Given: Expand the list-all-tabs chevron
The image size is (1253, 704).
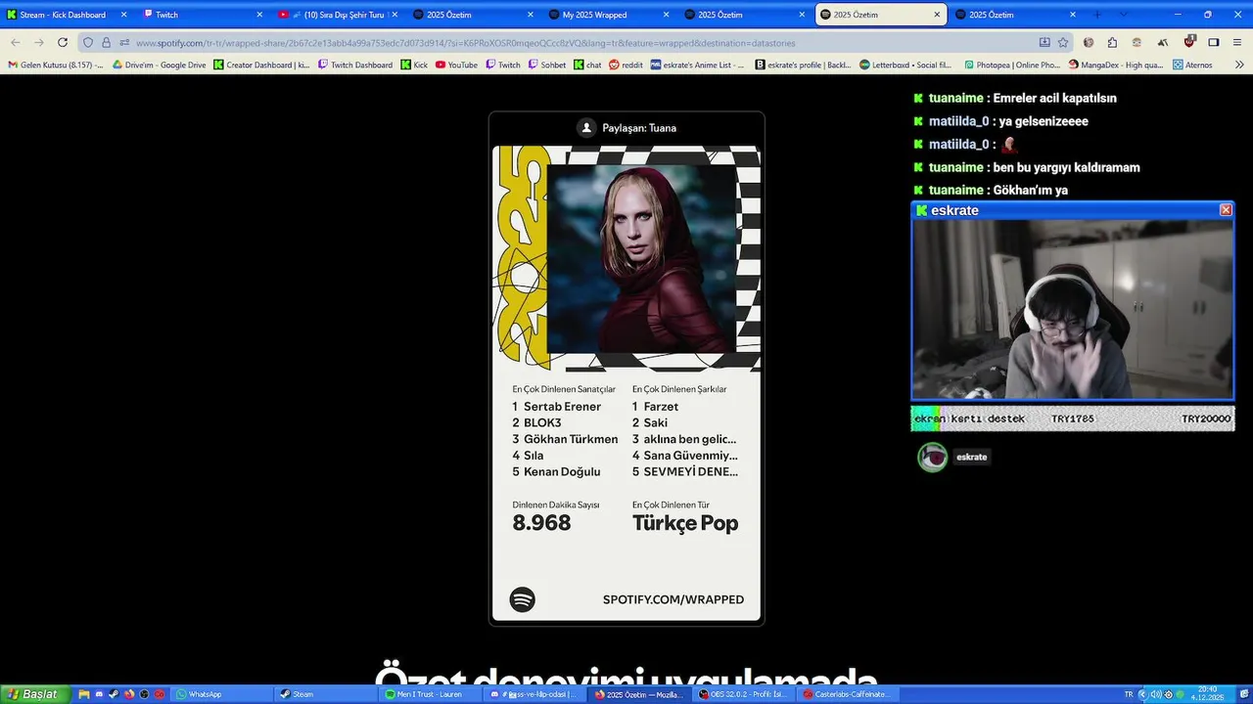Looking at the screenshot, I should (1123, 15).
